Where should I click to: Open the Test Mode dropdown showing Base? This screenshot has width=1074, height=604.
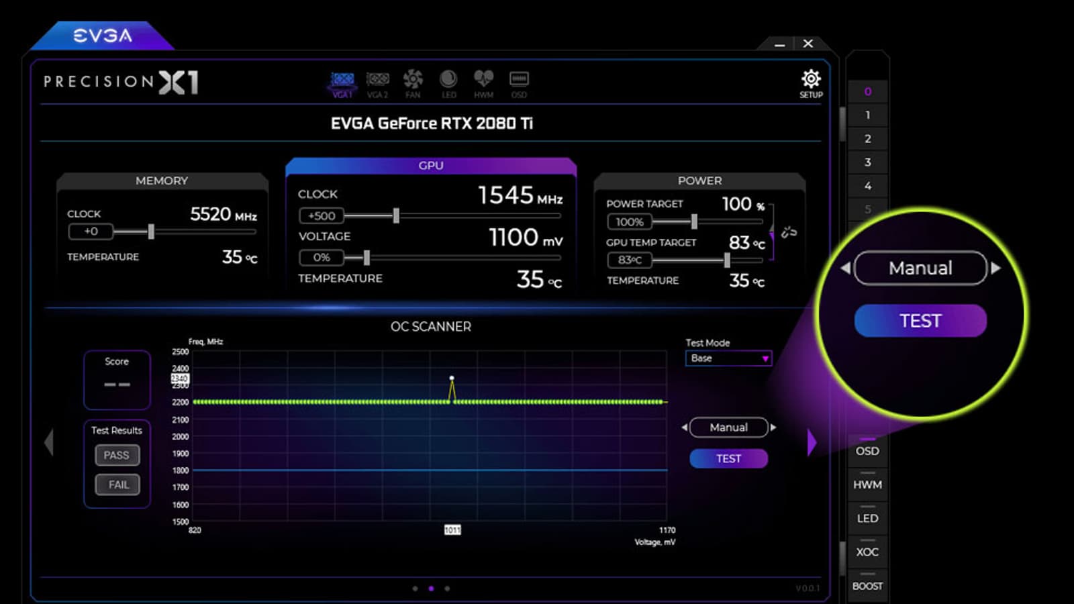tap(728, 358)
